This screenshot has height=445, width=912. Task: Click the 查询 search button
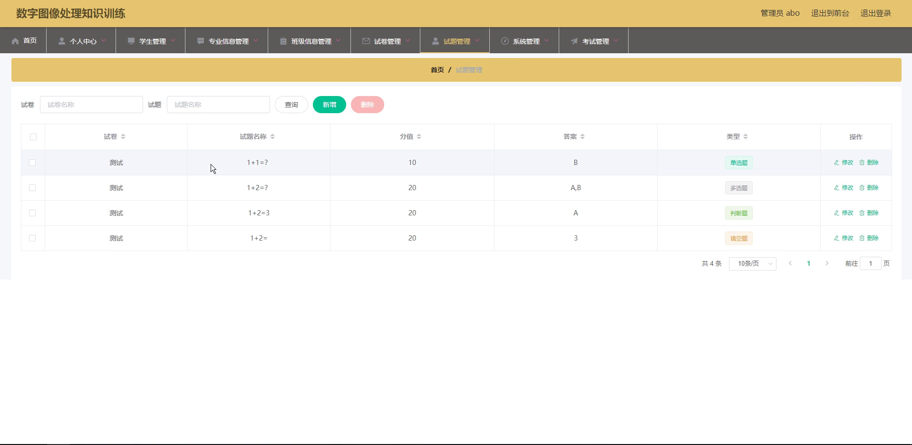[291, 105]
